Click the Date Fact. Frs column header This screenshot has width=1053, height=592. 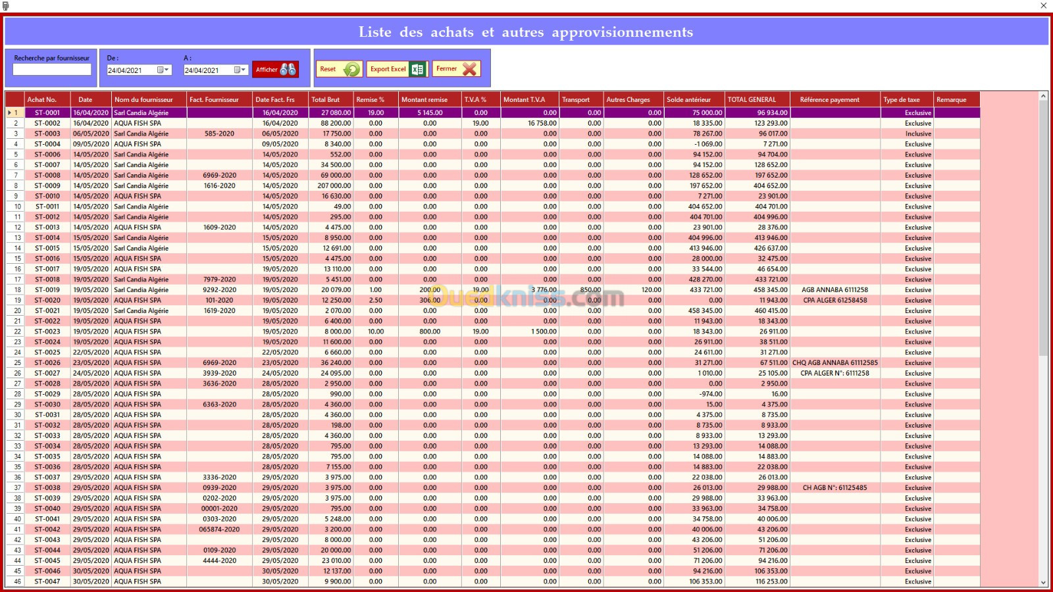[x=281, y=99]
